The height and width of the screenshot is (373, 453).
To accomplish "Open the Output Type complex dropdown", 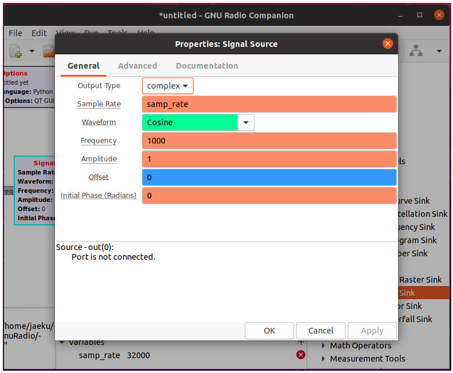I will click(168, 86).
